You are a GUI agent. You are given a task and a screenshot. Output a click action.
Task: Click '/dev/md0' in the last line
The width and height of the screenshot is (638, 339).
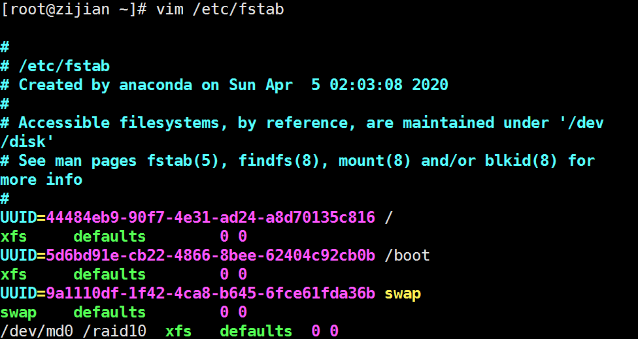click(37, 331)
